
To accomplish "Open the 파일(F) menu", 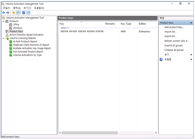I will (7, 8).
